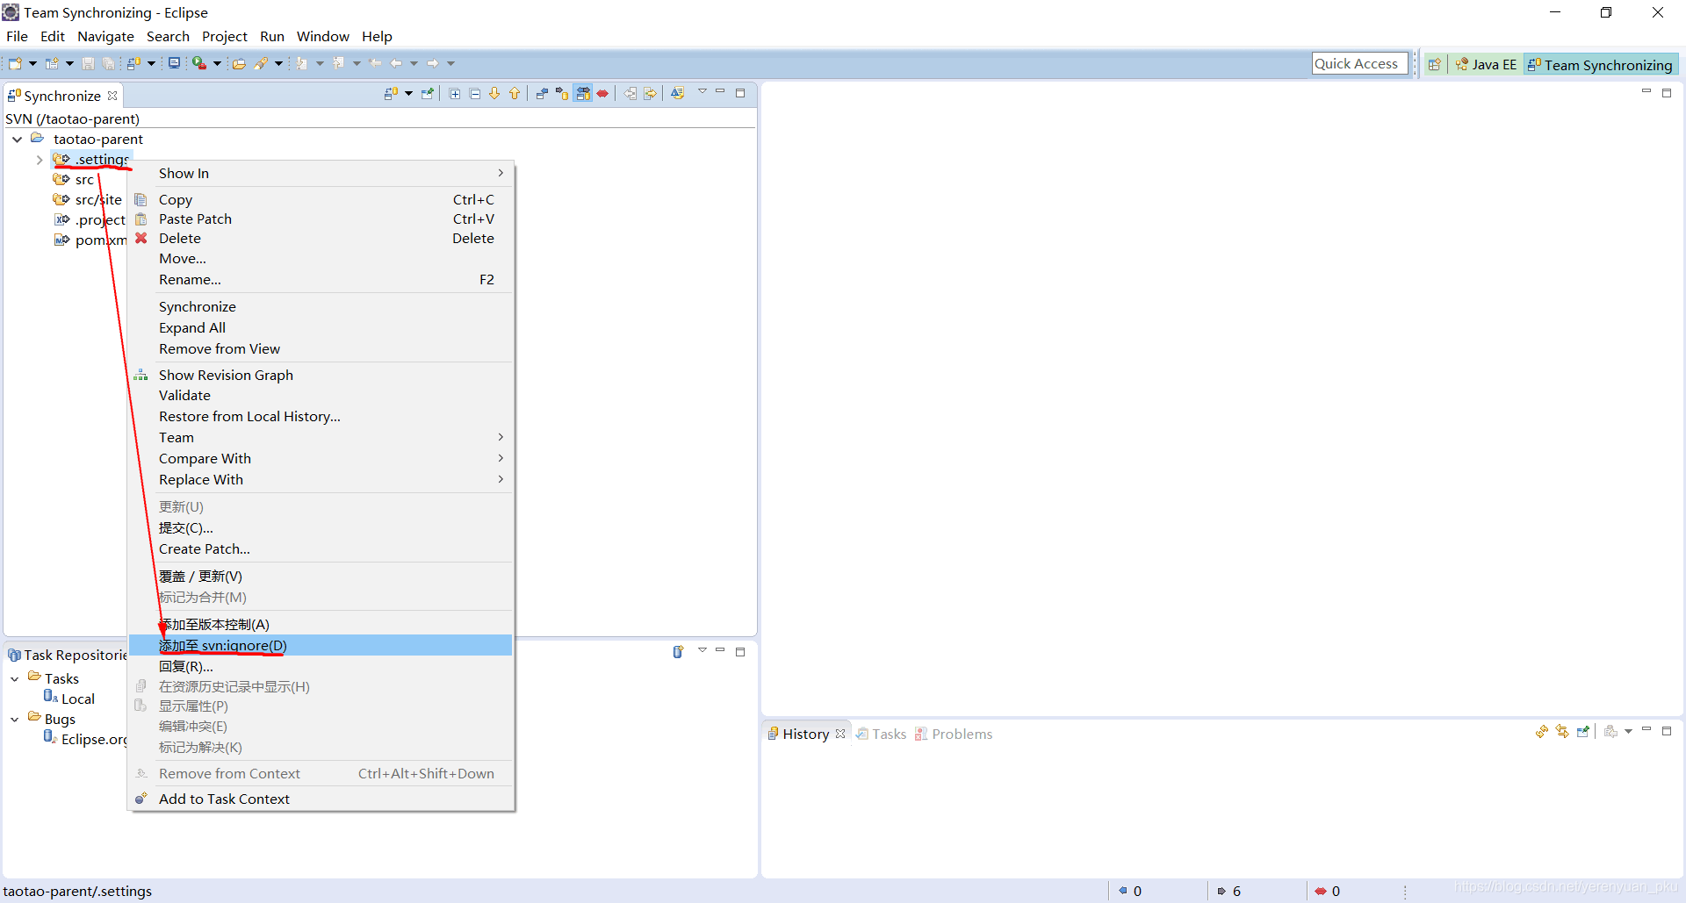Click the Forward navigation arrow in toolbar
This screenshot has width=1686, height=903.
pos(432,63)
